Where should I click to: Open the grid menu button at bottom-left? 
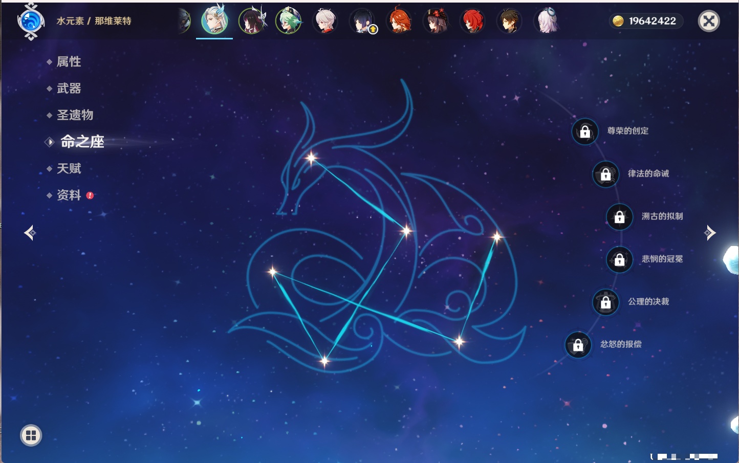[x=31, y=435]
